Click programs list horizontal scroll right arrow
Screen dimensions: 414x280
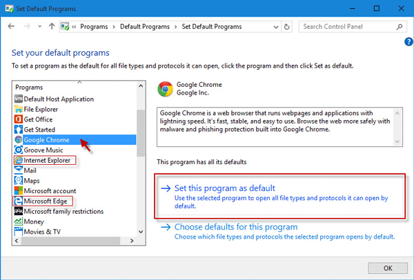coord(132,241)
